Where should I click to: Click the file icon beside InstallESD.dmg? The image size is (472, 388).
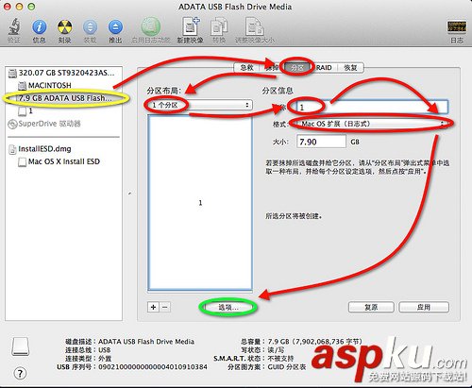click(x=12, y=149)
